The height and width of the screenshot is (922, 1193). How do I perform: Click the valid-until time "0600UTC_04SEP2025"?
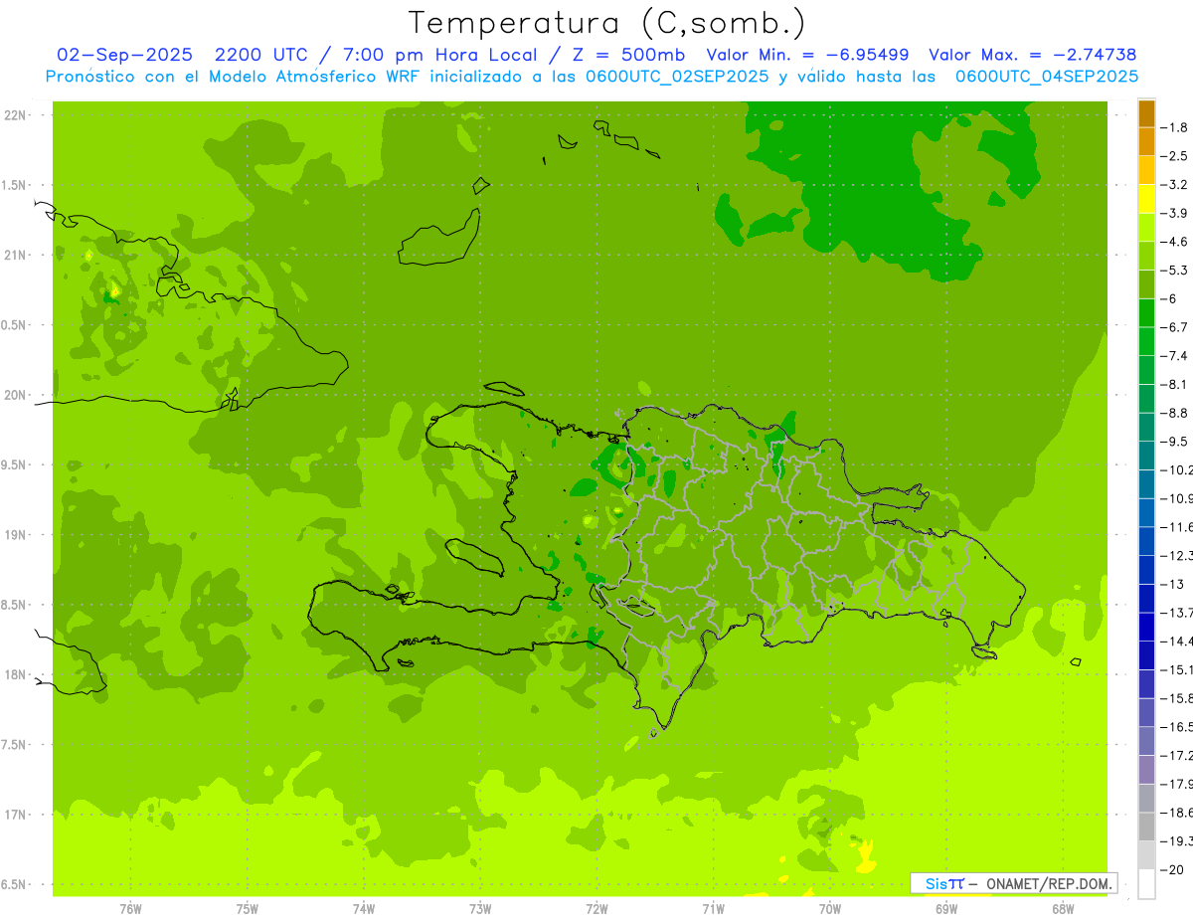tap(1047, 76)
